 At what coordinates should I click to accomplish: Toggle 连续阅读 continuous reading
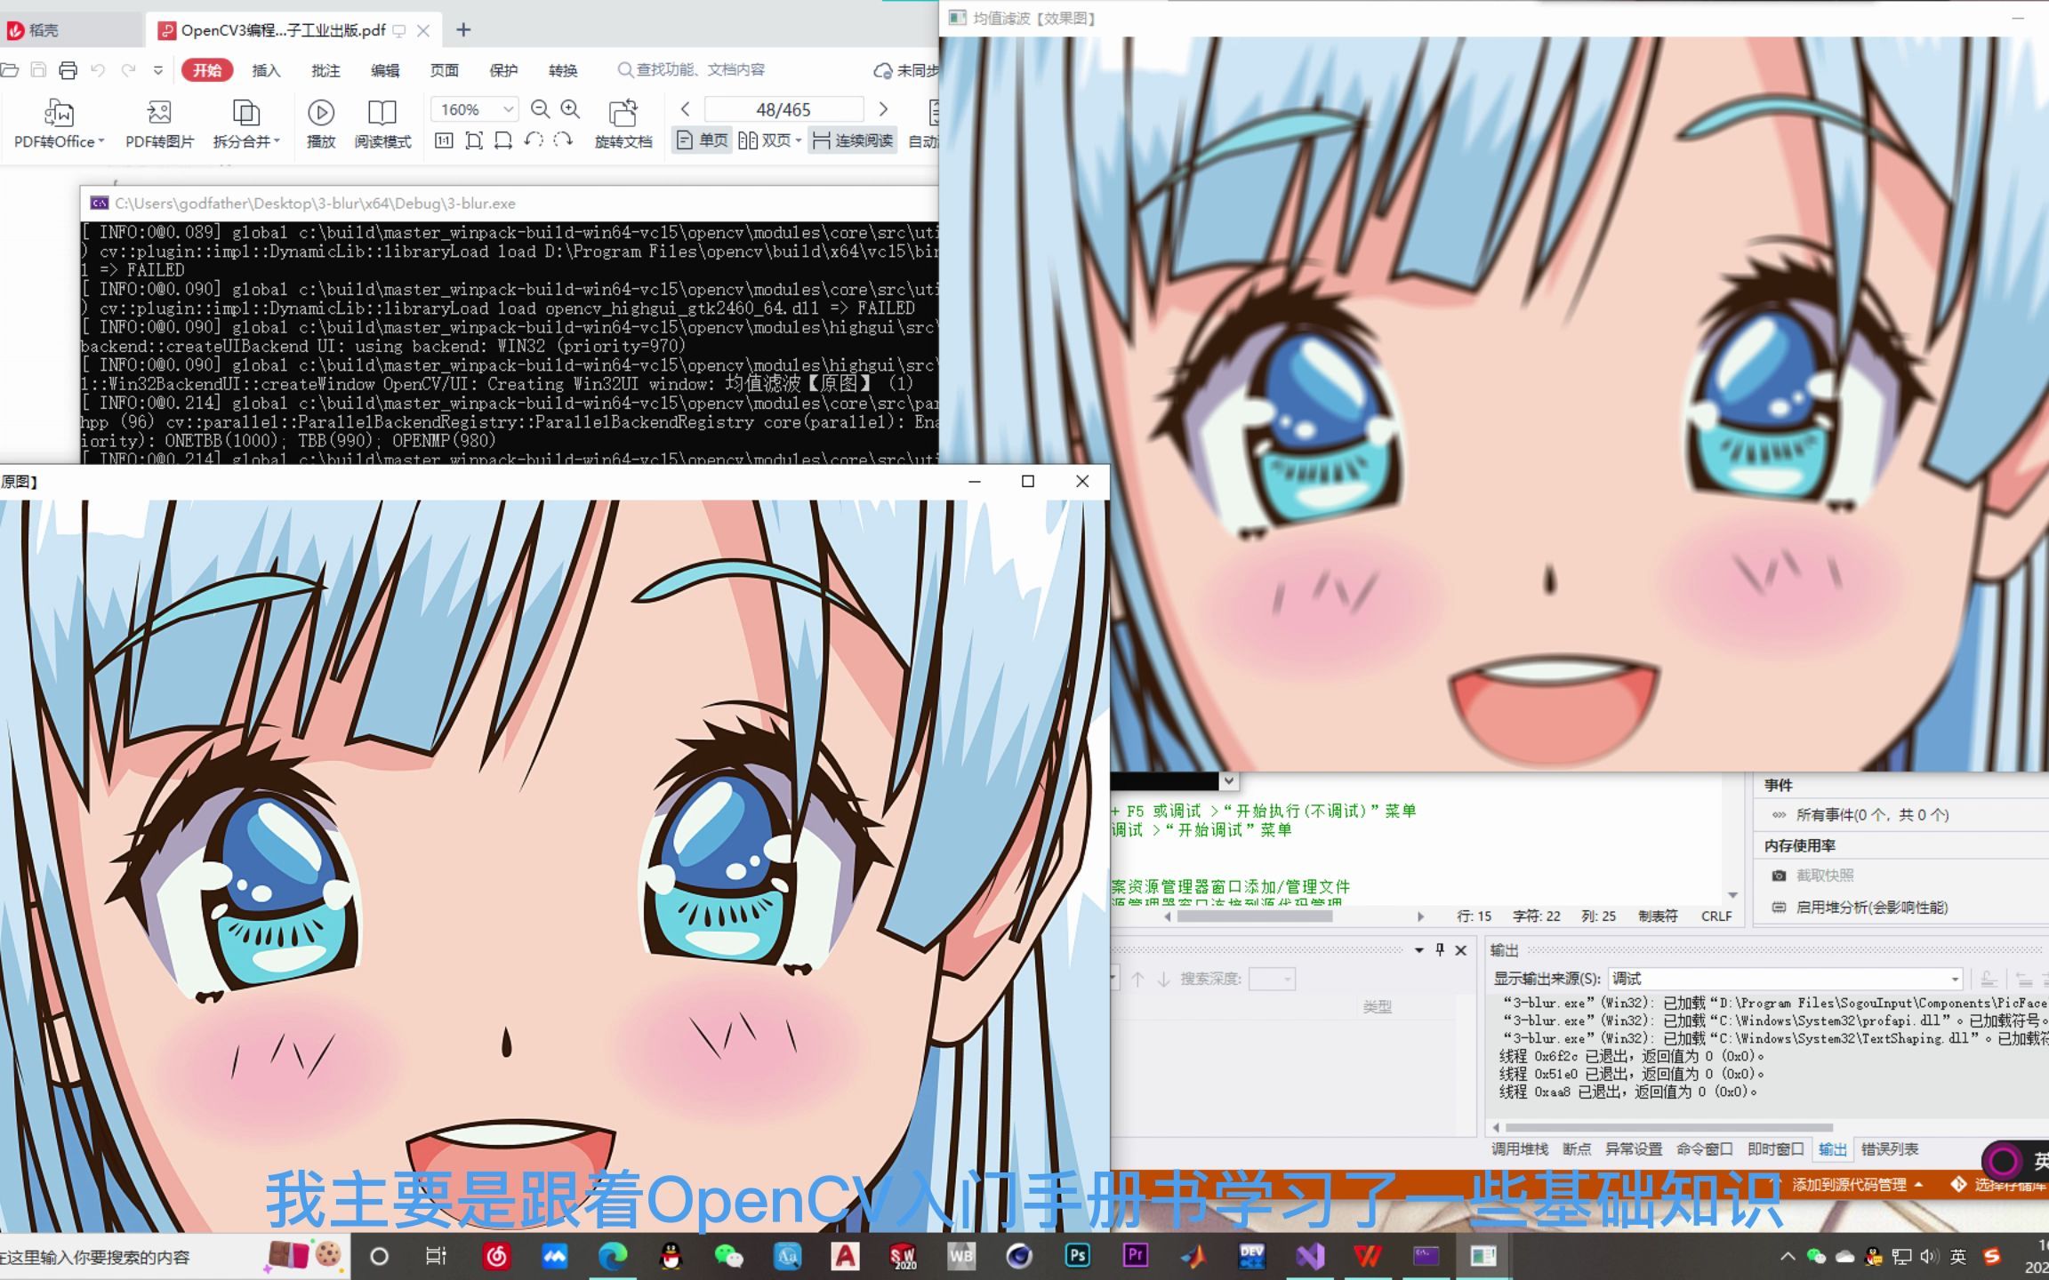coord(853,140)
